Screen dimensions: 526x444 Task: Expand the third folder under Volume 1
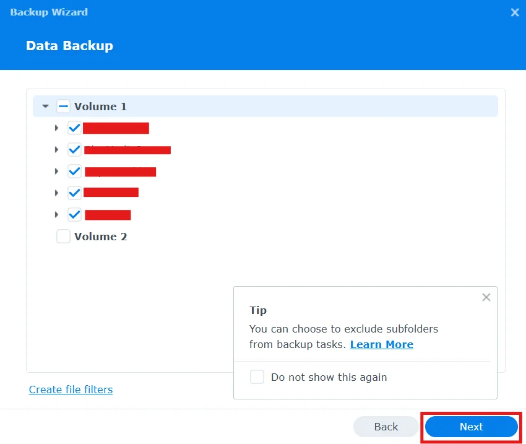click(56, 171)
